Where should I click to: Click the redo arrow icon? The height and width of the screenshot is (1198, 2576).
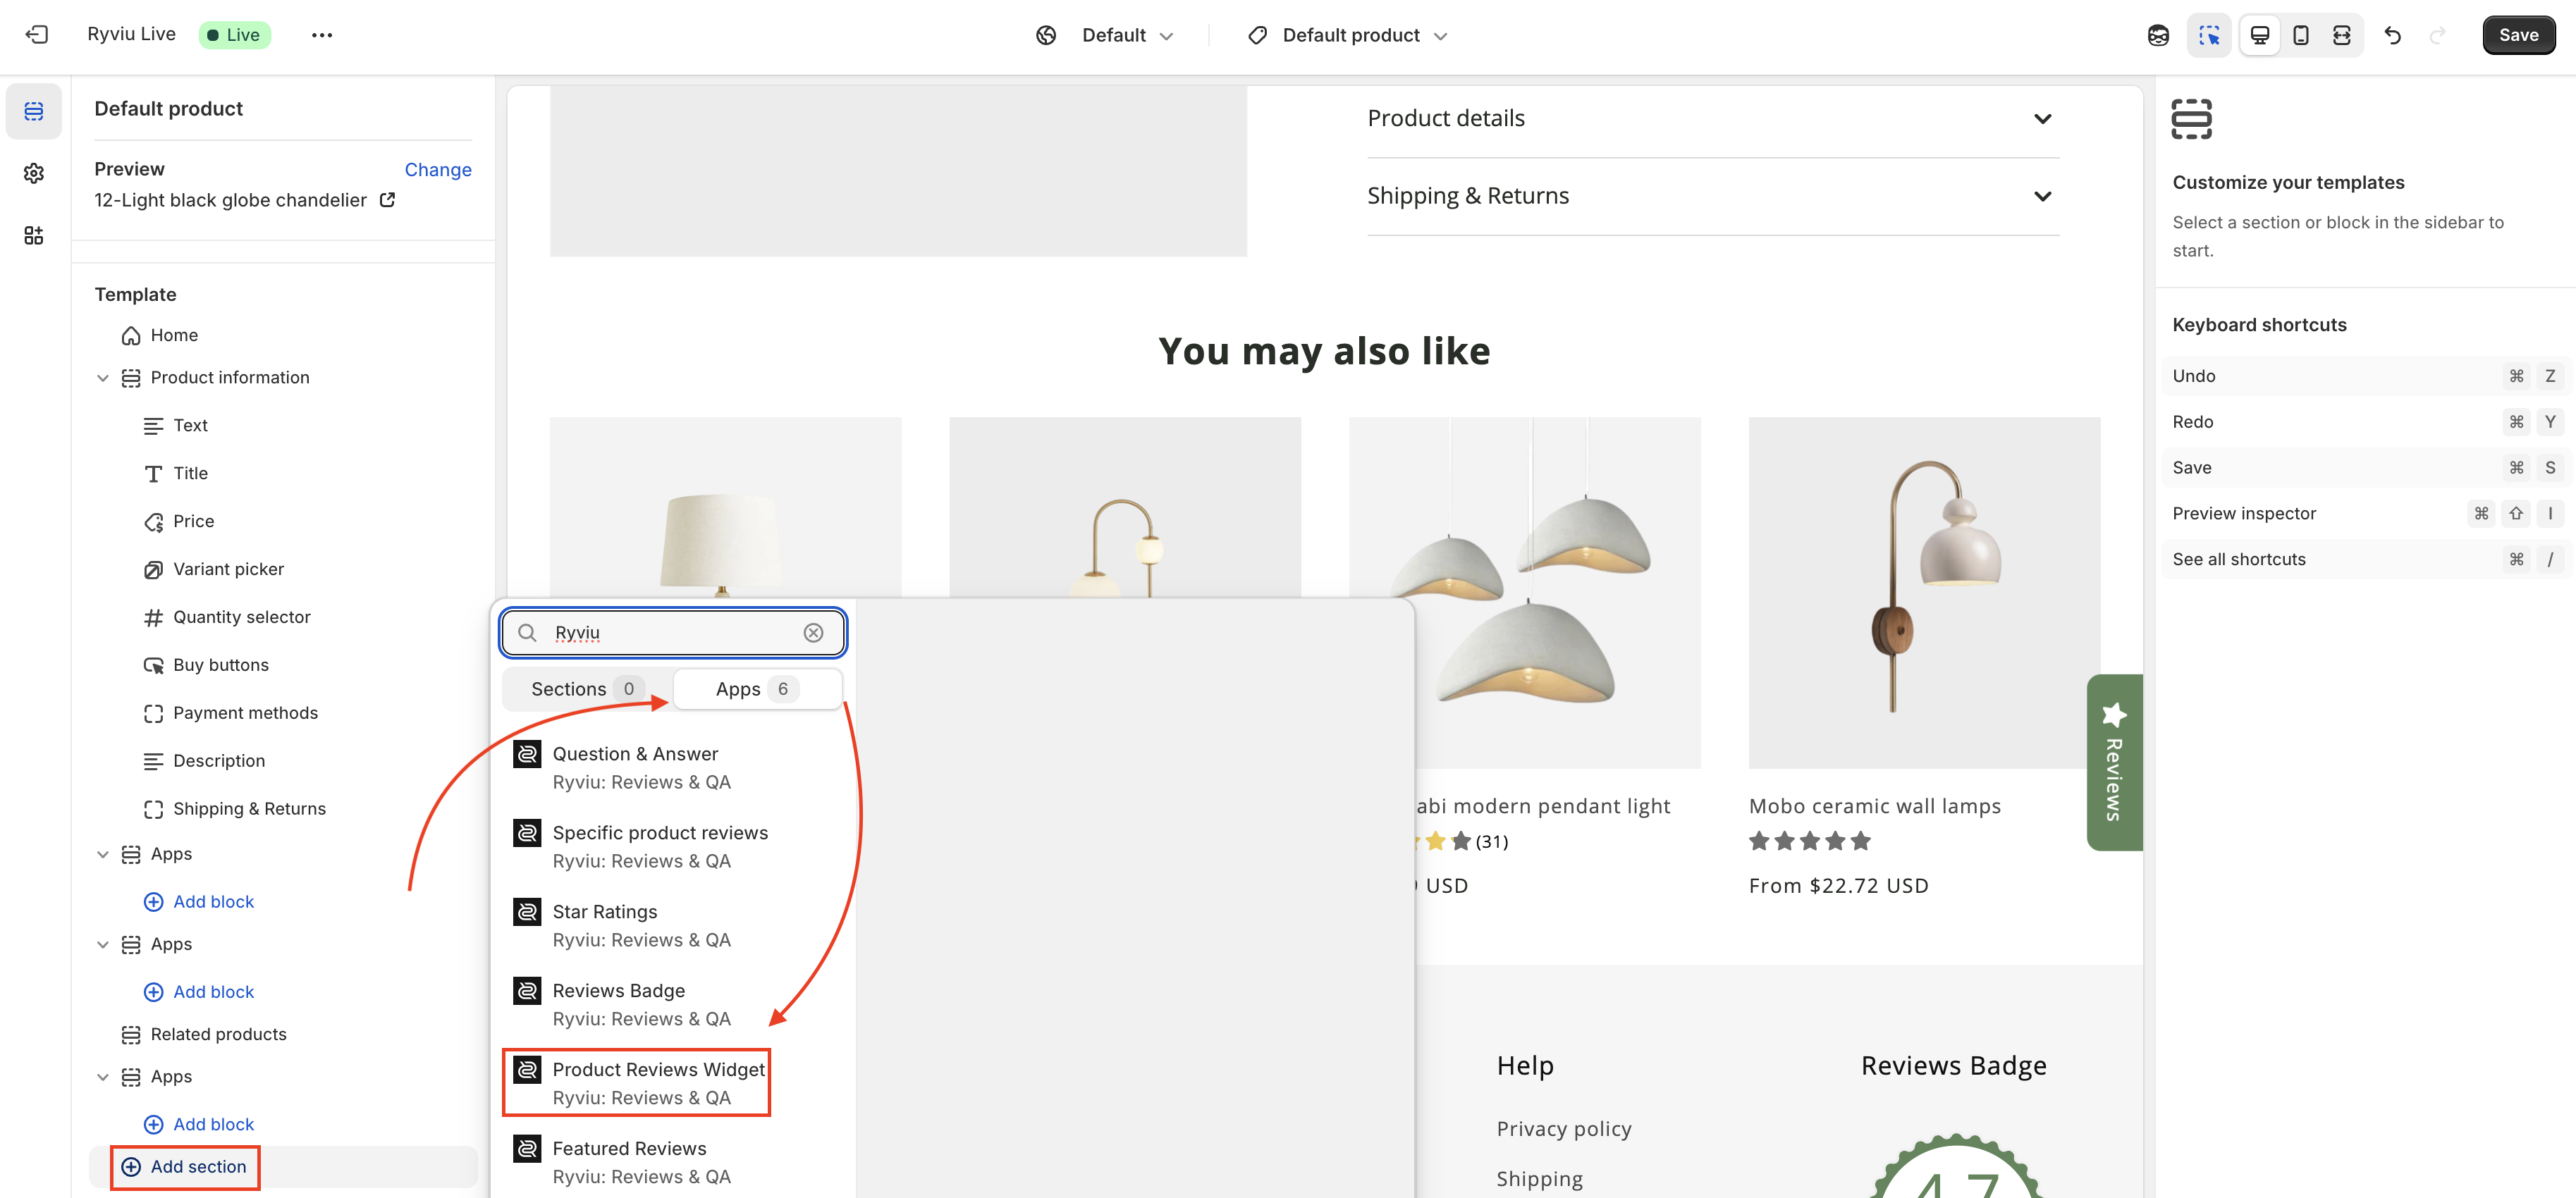tap(2437, 35)
